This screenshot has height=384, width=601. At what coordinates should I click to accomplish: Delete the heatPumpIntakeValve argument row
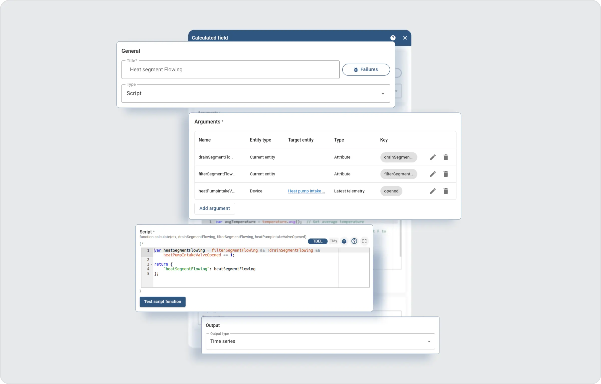(445, 191)
